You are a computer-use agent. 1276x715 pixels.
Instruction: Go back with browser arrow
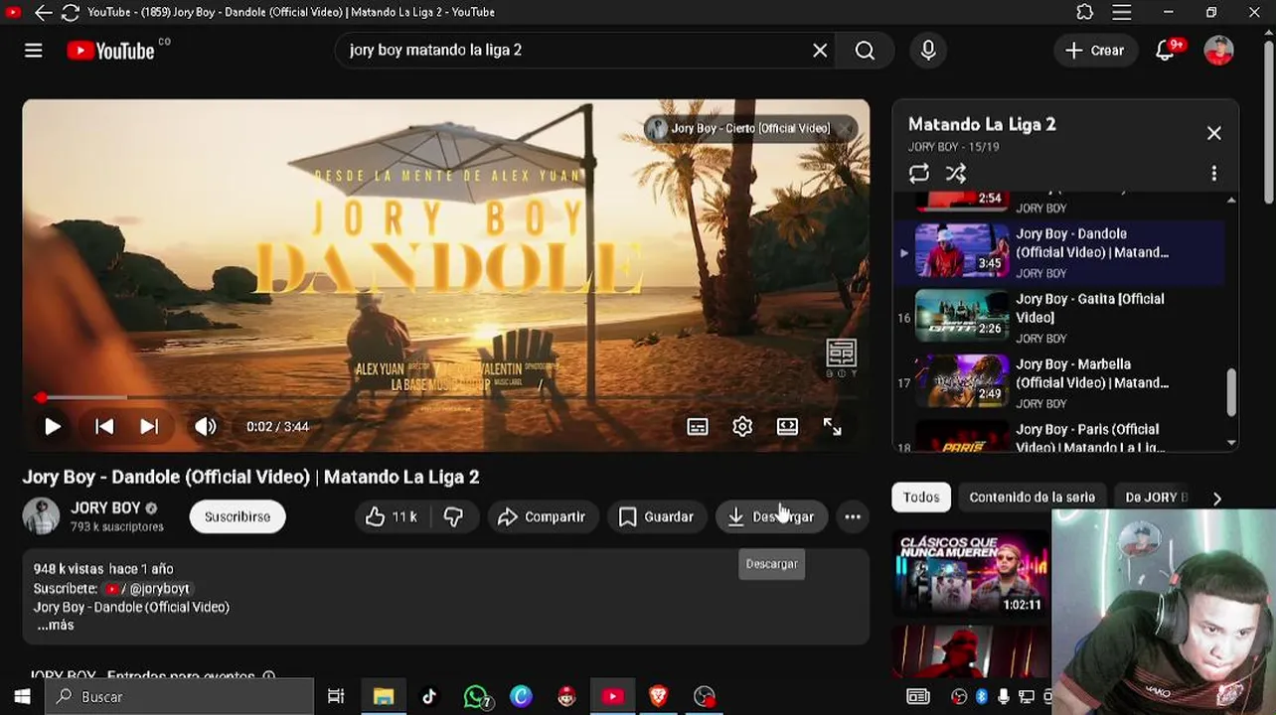pos(43,12)
